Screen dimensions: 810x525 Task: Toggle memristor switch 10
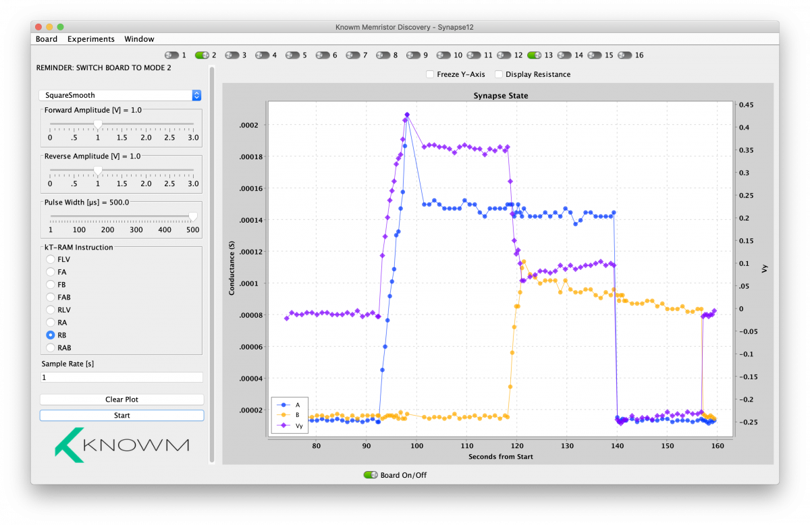point(444,55)
